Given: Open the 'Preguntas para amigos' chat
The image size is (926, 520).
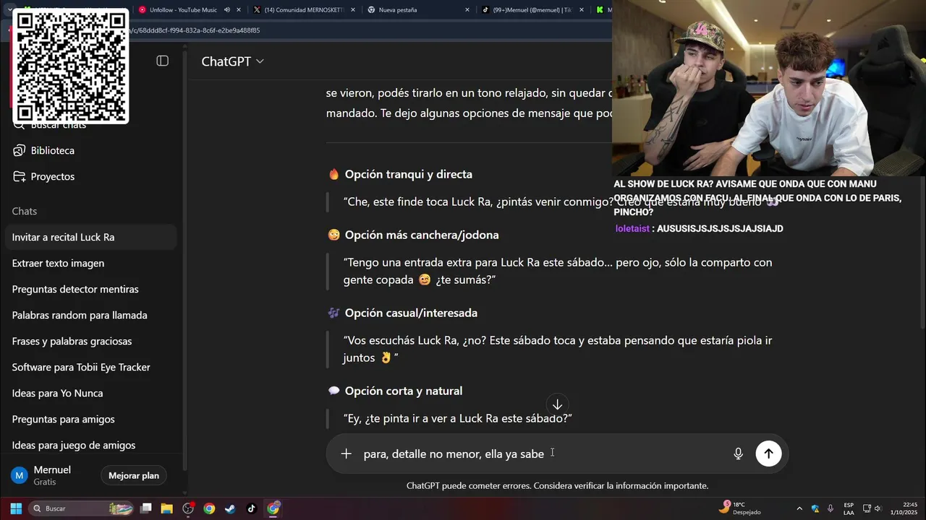Looking at the screenshot, I should [x=90, y=419].
